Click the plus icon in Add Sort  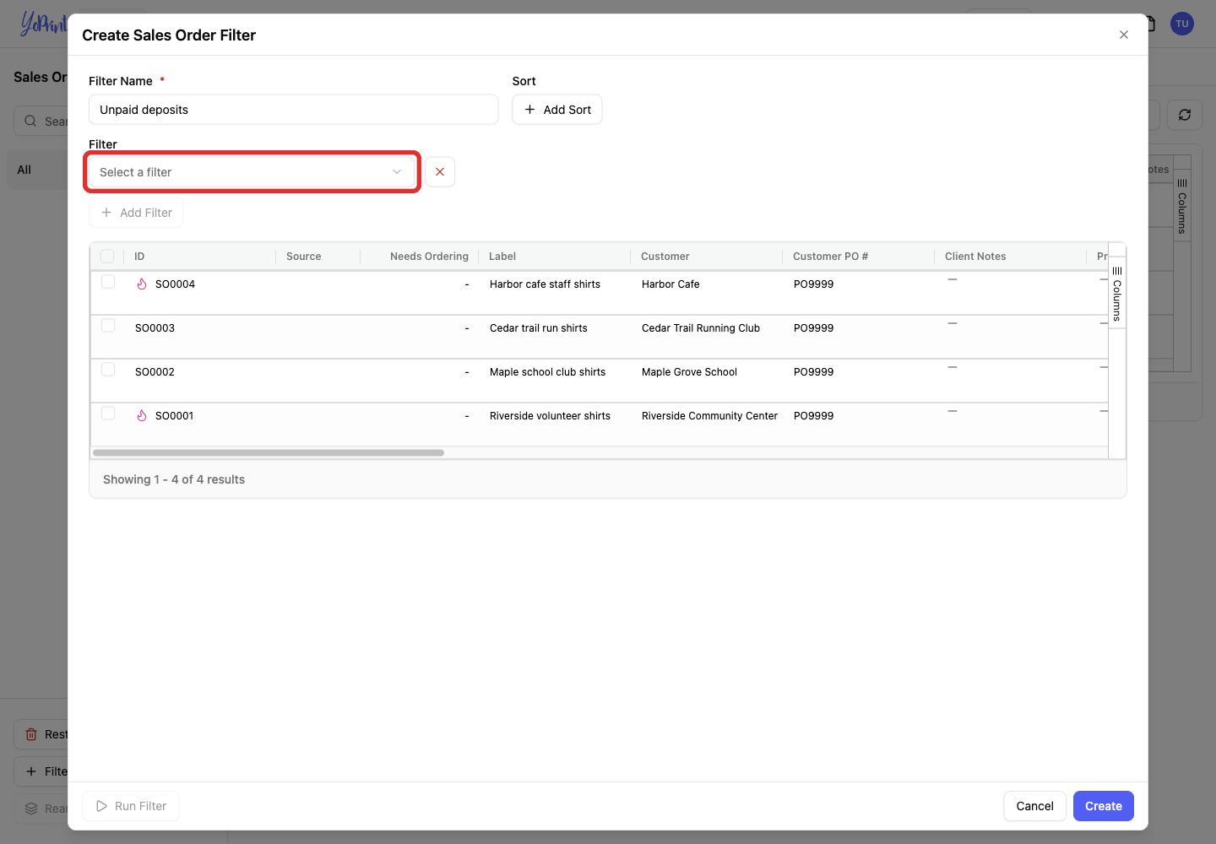(530, 110)
